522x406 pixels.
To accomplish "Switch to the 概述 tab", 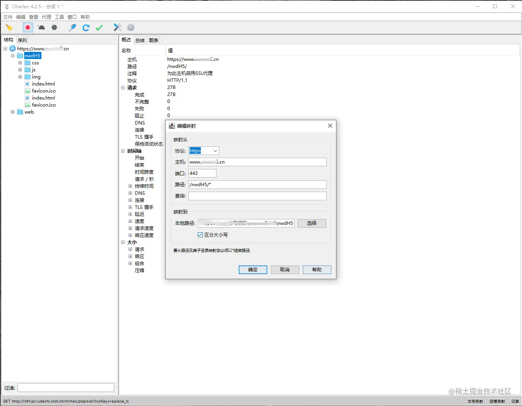I will (126, 40).
